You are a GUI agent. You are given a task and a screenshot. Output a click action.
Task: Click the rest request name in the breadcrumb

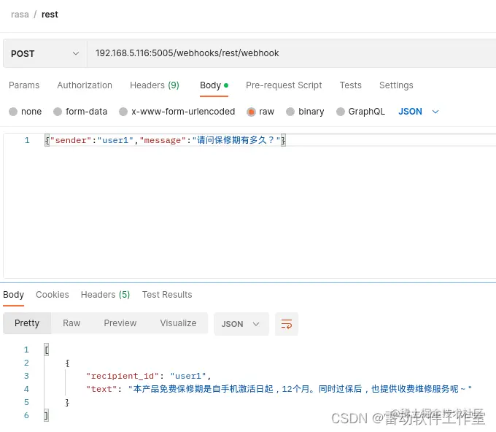50,15
